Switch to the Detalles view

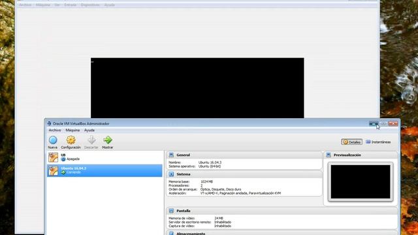tap(351, 142)
